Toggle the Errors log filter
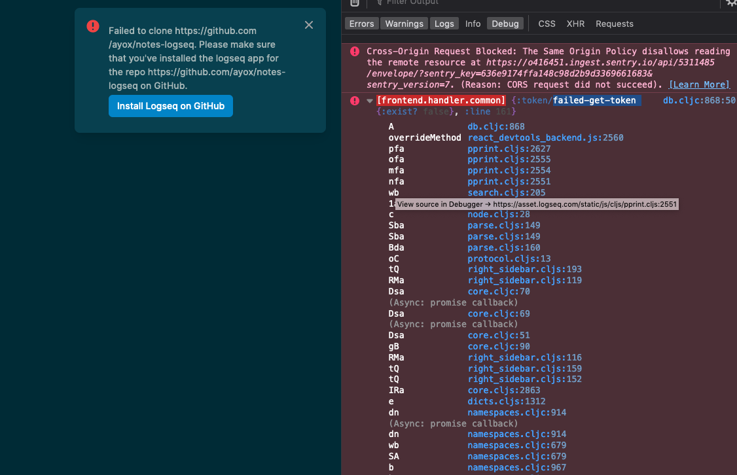 (x=361, y=24)
